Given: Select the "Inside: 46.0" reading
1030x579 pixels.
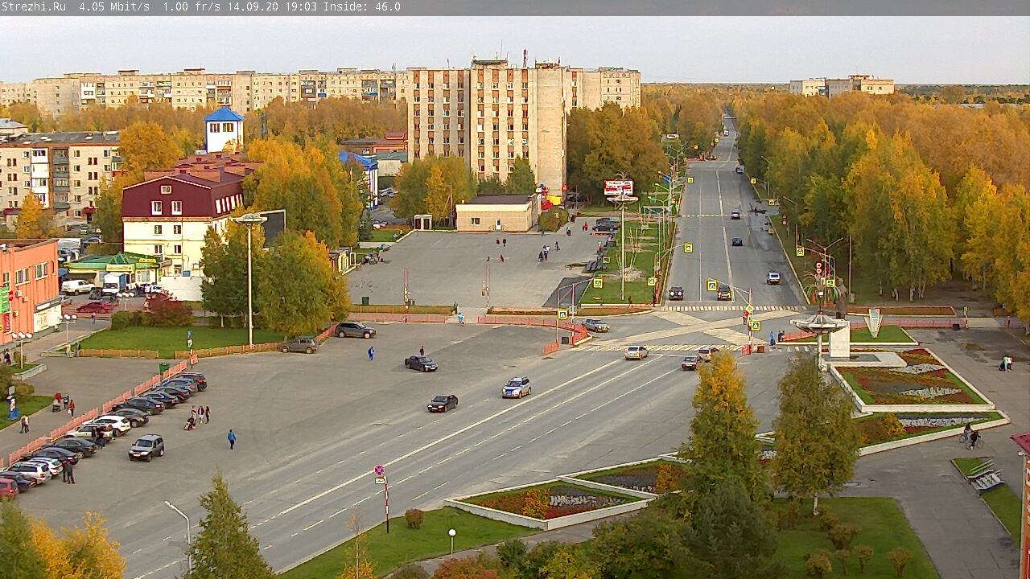Looking at the screenshot, I should [362, 6].
